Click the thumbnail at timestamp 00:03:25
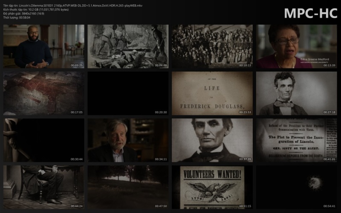Viewport: 341px width, 213px height. pos(44,46)
